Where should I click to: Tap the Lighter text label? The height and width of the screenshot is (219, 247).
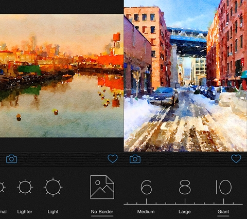point(25,212)
